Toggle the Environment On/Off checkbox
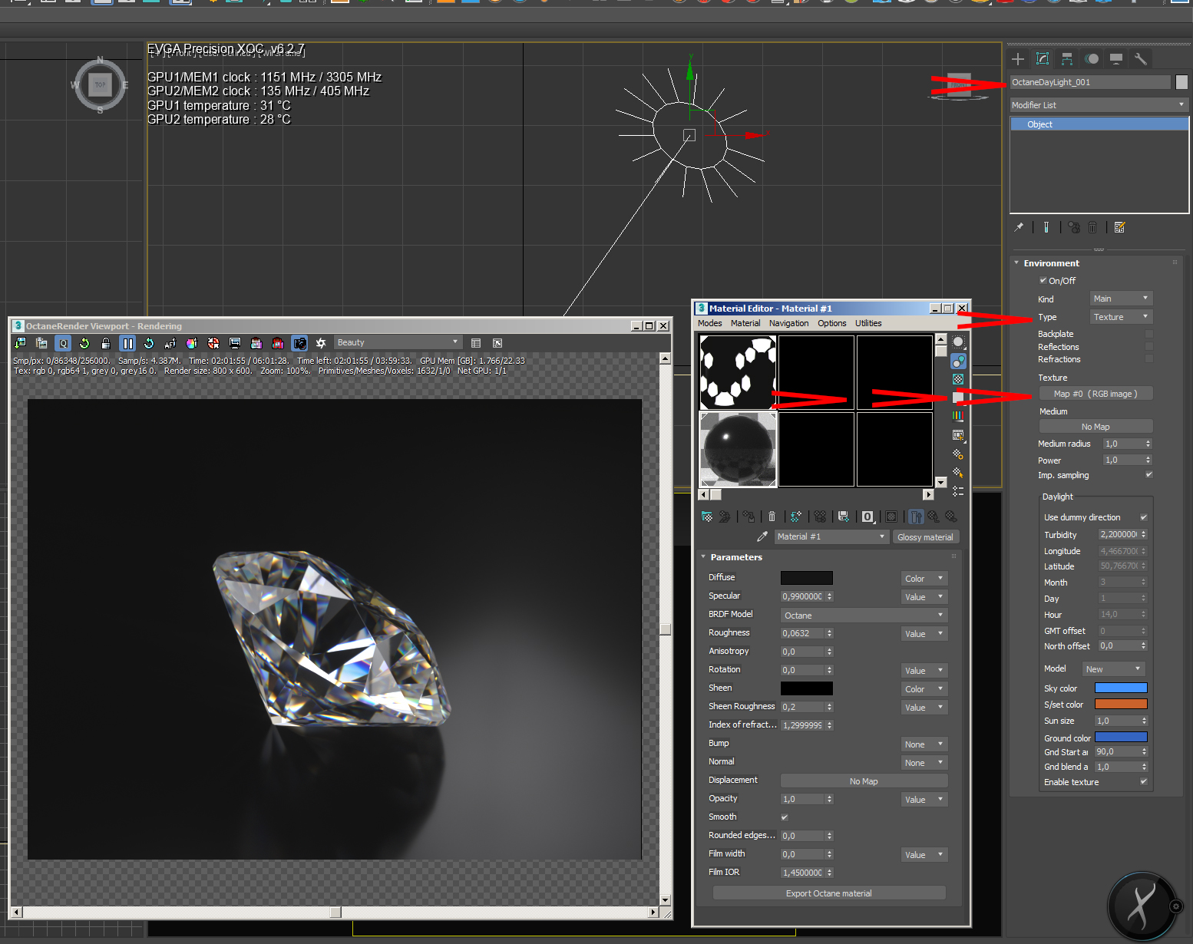1193x944 pixels. 1043,280
